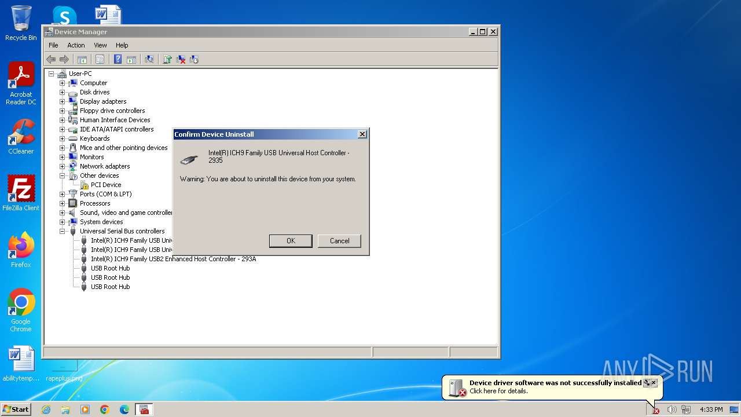Click the 4:33 PM system clock

point(711,409)
